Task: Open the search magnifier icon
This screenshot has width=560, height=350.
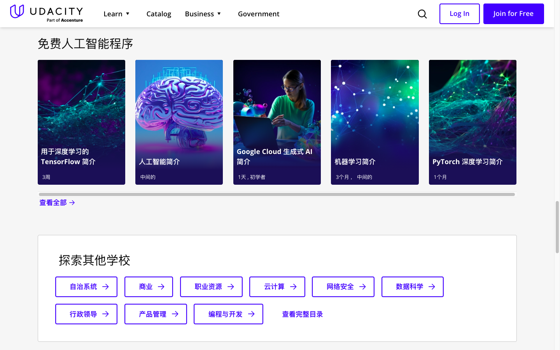Action: point(422,14)
